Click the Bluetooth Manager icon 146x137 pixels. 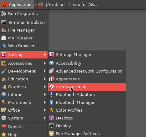click(51, 102)
